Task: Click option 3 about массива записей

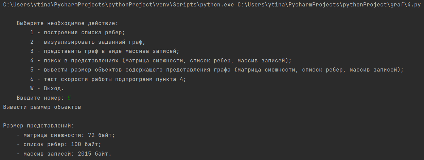Action: (x=105, y=51)
